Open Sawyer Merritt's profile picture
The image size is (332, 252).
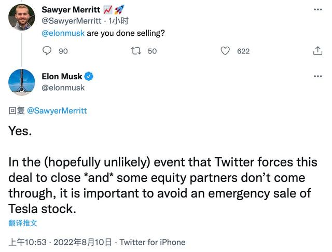click(22, 17)
